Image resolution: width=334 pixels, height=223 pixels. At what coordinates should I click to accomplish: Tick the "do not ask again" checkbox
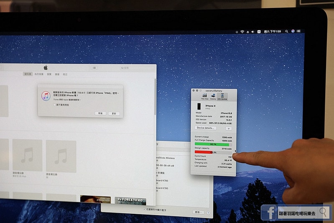coord(54,105)
